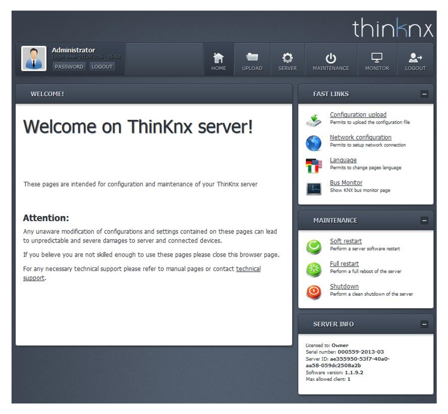Click Logout in the top navigation bar
448x414 pixels.
pyautogui.click(x=415, y=61)
